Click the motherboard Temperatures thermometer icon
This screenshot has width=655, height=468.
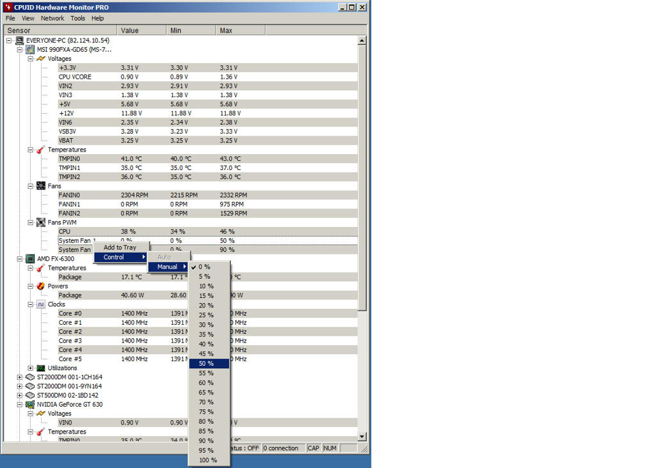[41, 150]
